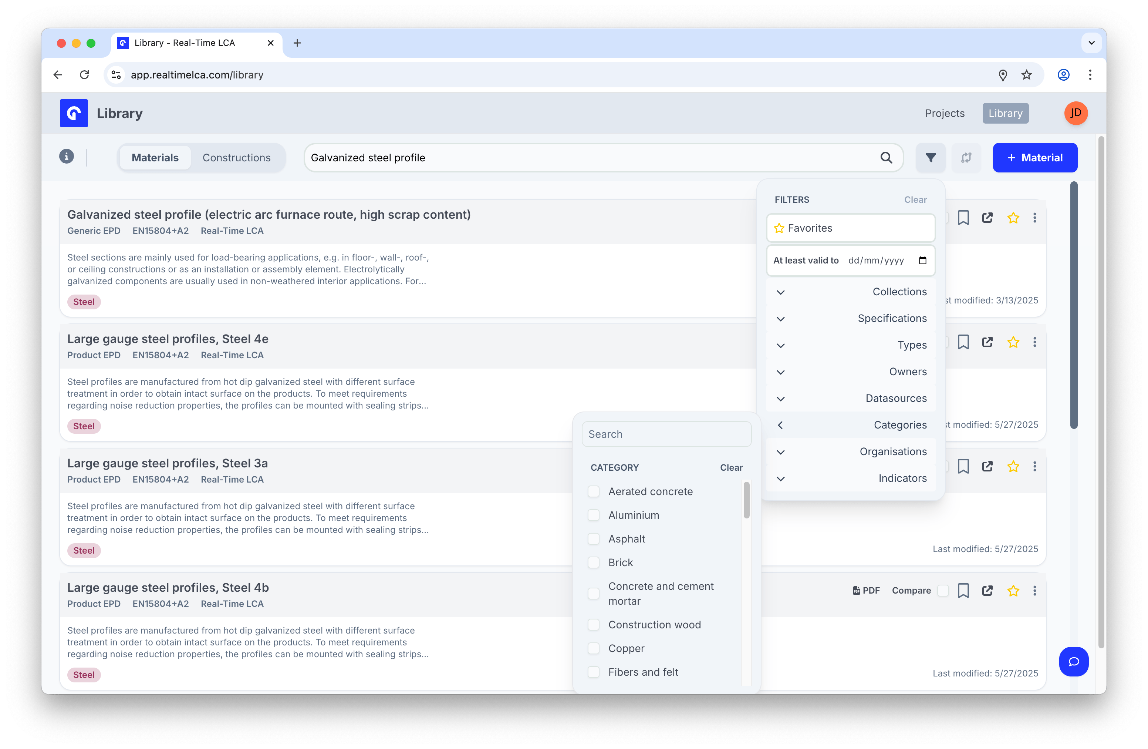This screenshot has width=1148, height=749.
Task: Click the category list scrollbar
Action: point(746,500)
